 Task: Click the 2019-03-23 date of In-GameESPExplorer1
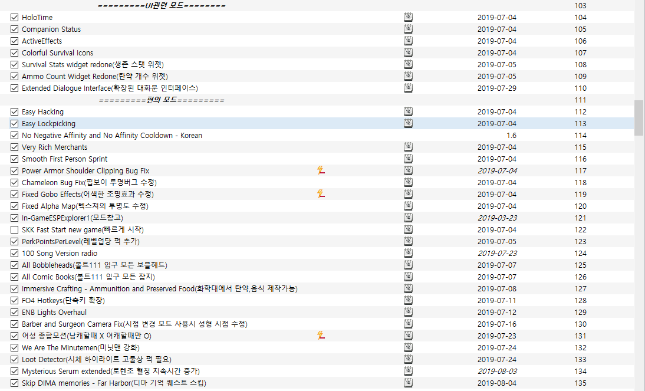(497, 218)
